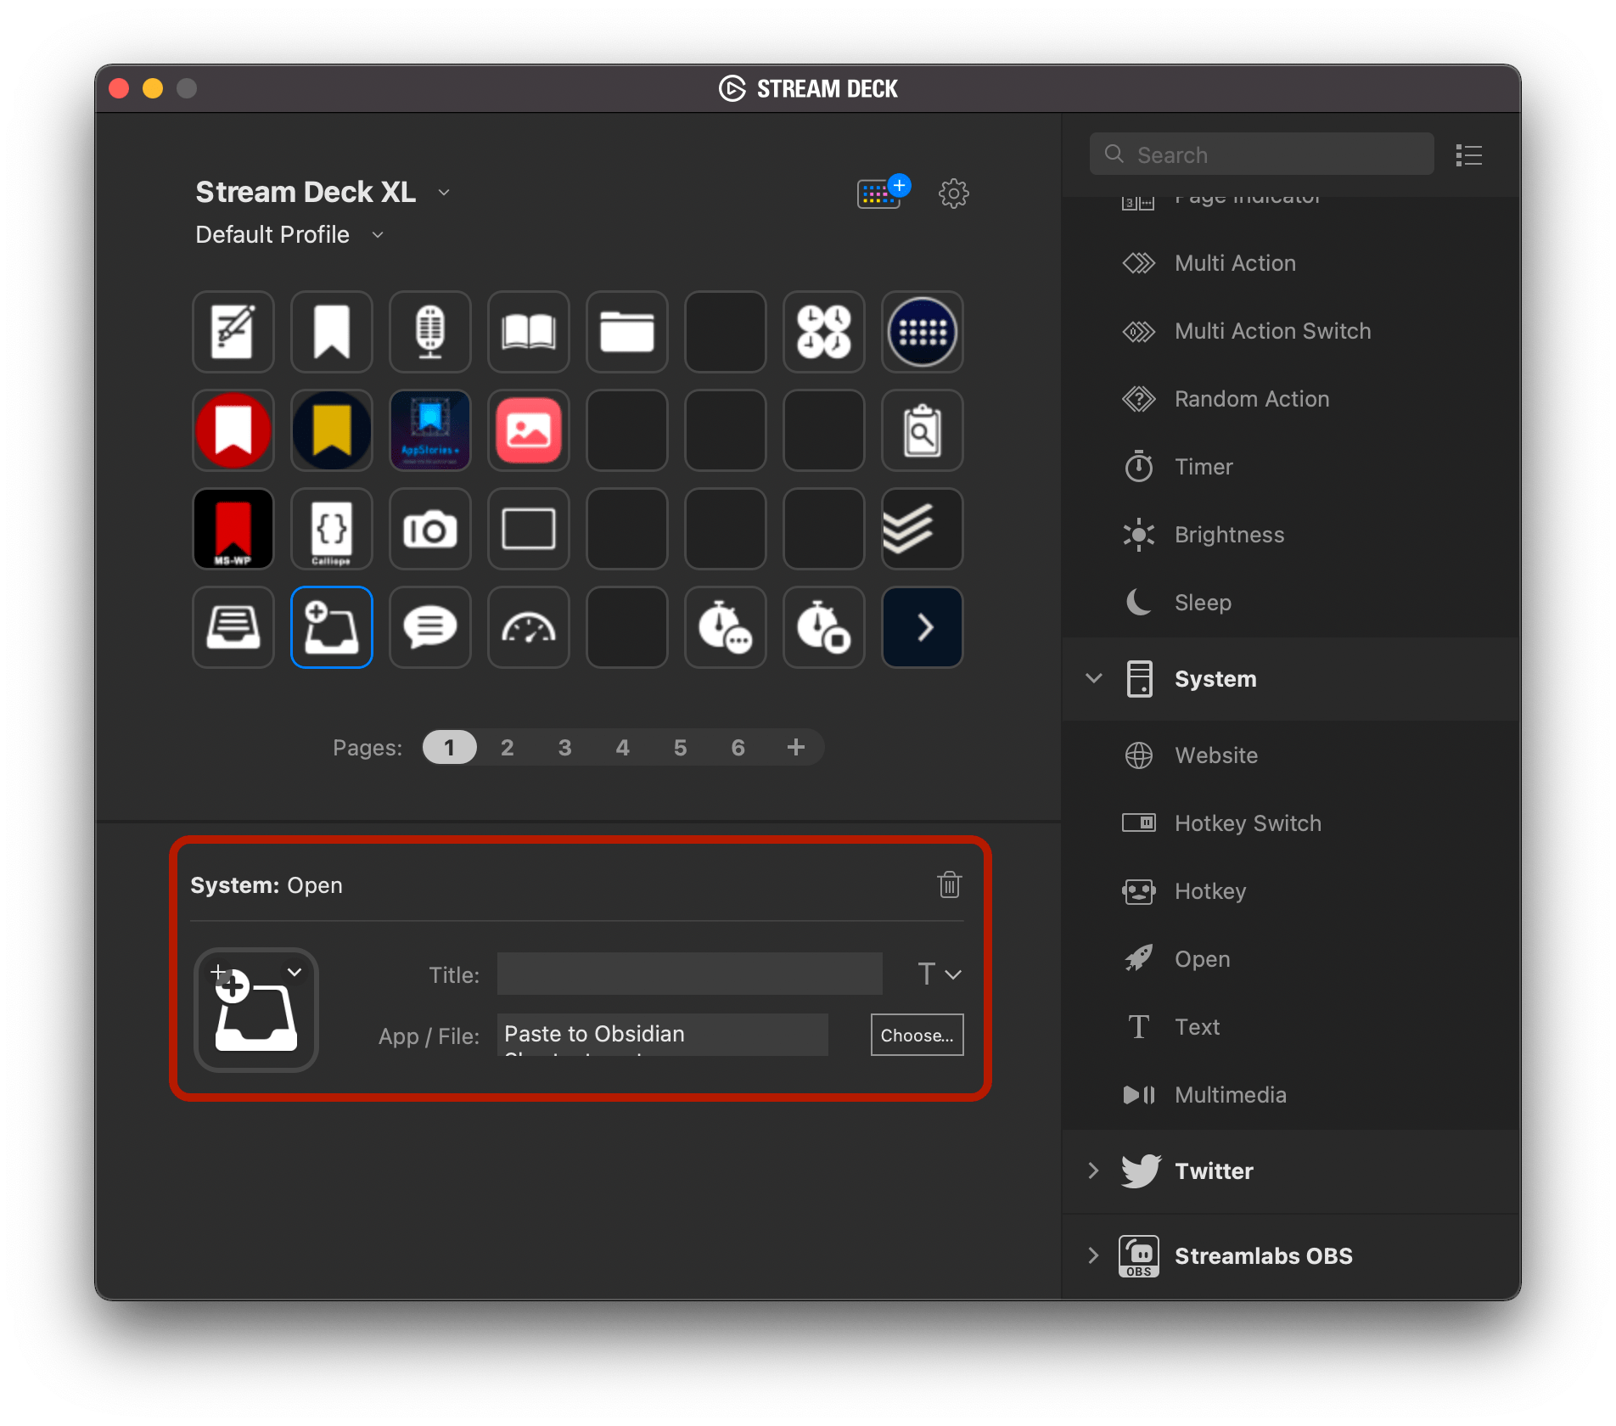Open the Stream Deck Store keyboard icon
This screenshot has height=1426, width=1616.
coord(883,192)
